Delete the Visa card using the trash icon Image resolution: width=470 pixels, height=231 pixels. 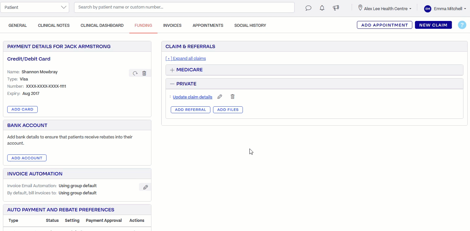(x=144, y=73)
